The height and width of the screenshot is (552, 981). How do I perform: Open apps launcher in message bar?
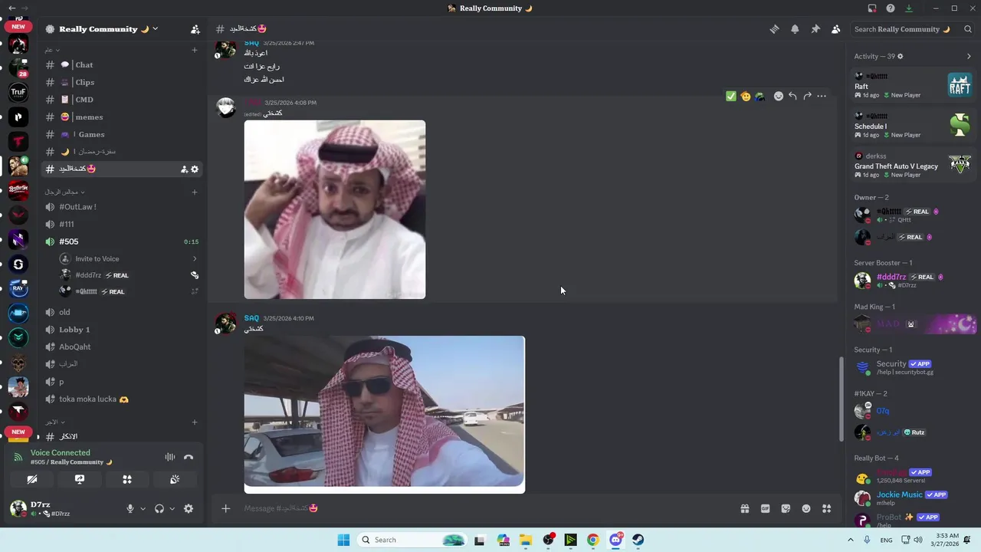pyautogui.click(x=826, y=508)
